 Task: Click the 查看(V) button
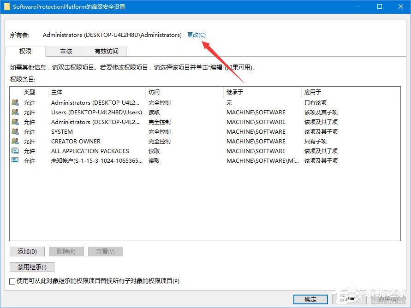click(x=105, y=251)
